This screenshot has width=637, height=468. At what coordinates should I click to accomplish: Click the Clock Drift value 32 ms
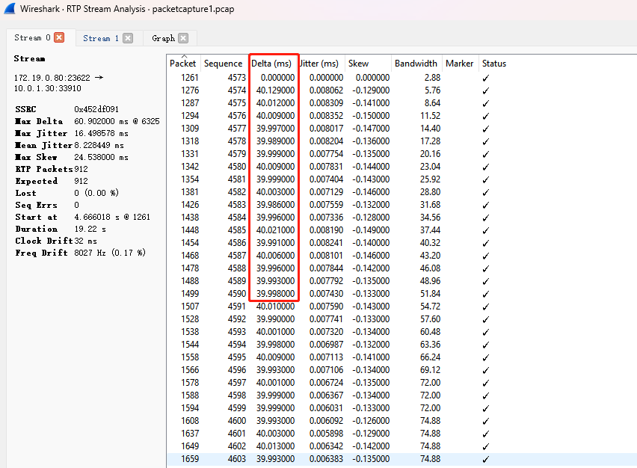(86, 241)
